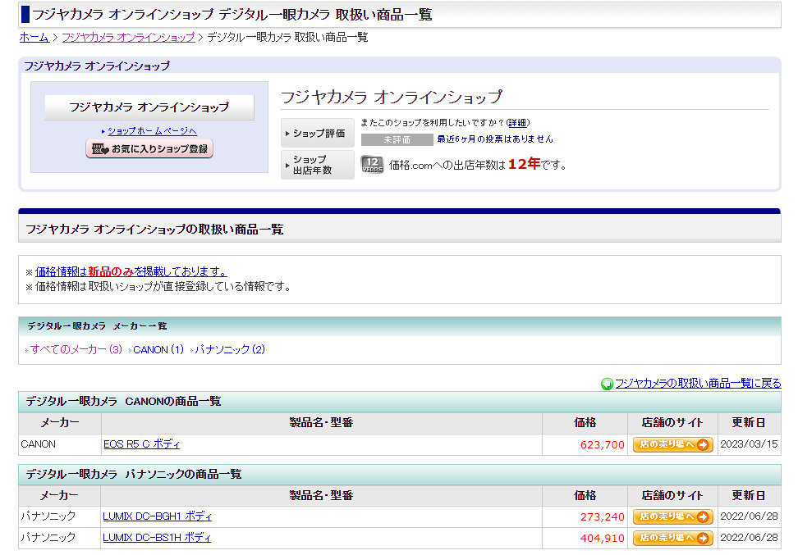
Task: Open LUMIX DC-BGH1 ボディ product link
Action: coord(158,516)
